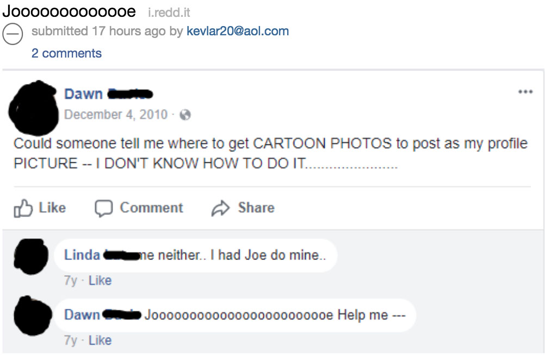The image size is (545, 355).
Task: Click the thumbs-up Like icon
Action: [x=23, y=208]
